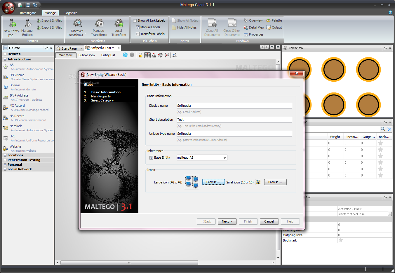
Task: Toggle the Bookmark star in properties panel
Action: click(x=341, y=240)
